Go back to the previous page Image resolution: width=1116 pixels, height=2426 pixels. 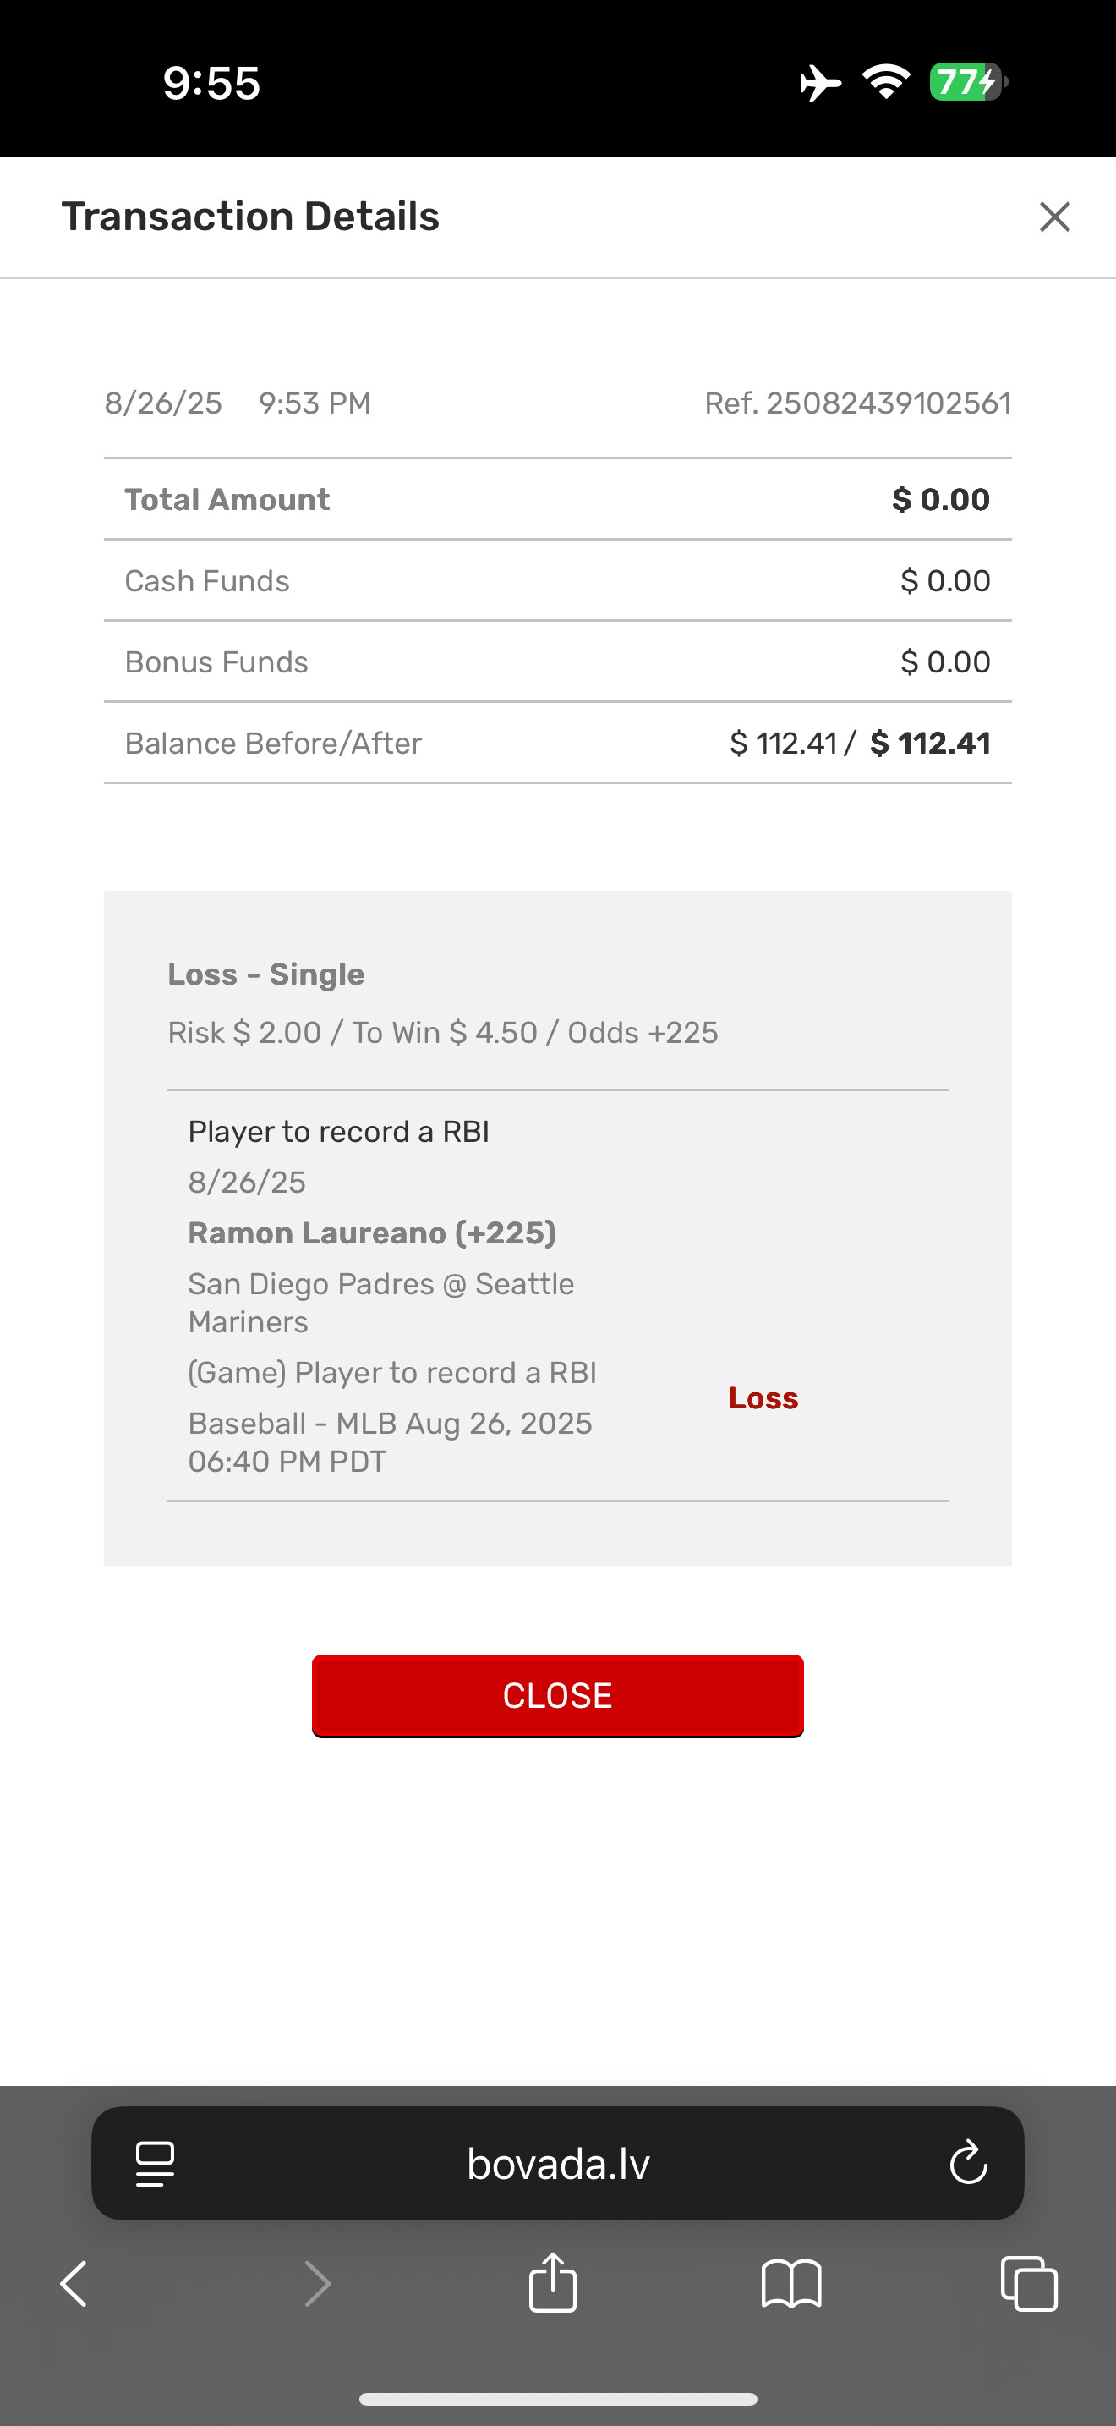74,2284
